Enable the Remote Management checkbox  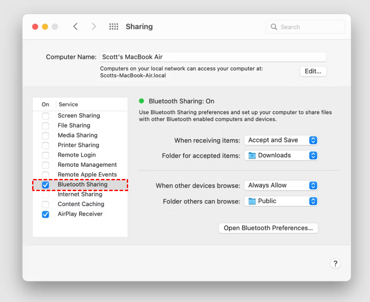[46, 165]
